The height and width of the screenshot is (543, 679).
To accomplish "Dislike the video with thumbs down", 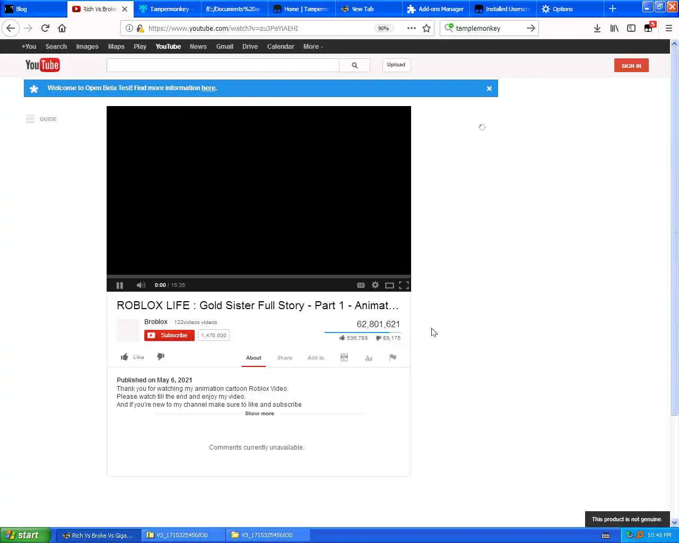I will (161, 357).
